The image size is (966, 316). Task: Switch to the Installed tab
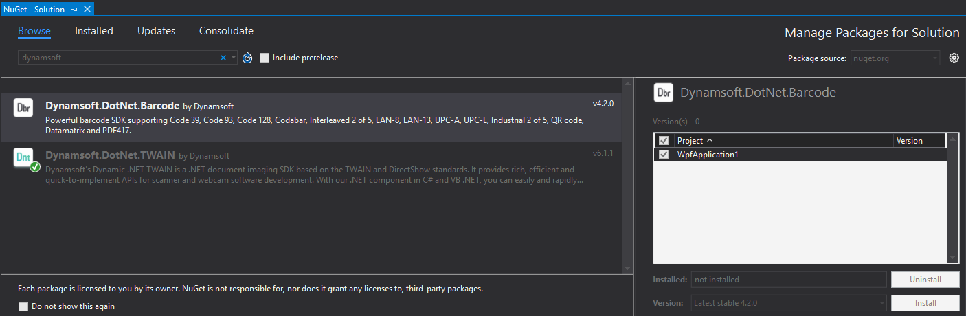coord(94,31)
